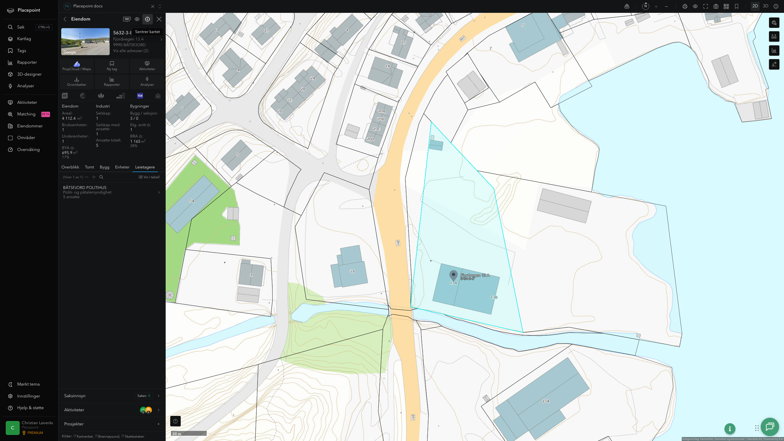Open the chart tool on right map toolbar
This screenshot has width=784, height=441.
pyautogui.click(x=774, y=51)
